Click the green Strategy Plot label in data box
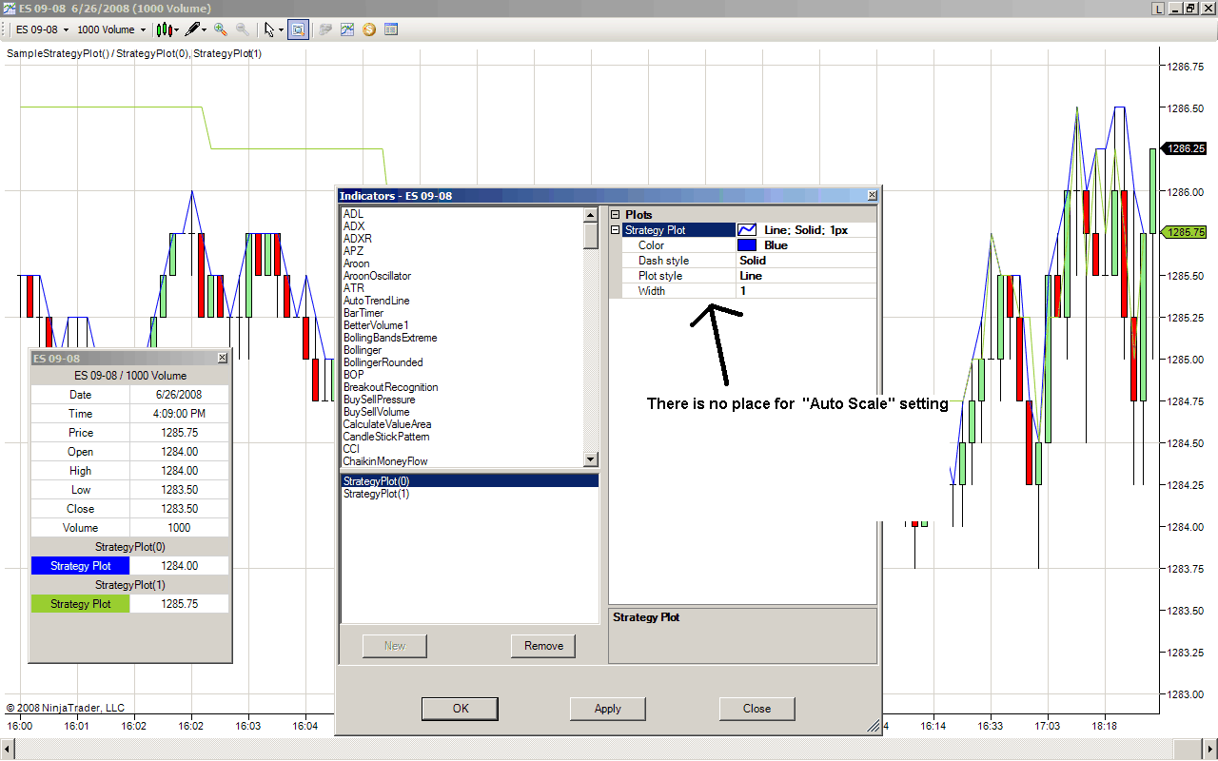 [x=81, y=604]
